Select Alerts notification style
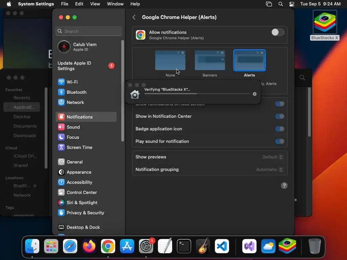Screen dimensions: 347x260 tap(249, 60)
